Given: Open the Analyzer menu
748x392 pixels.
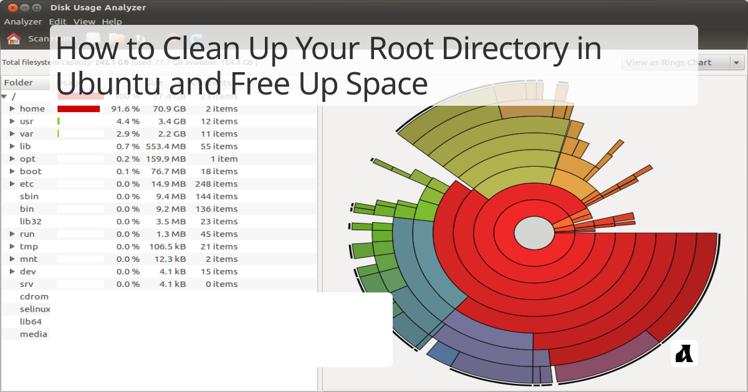Looking at the screenshot, I should pos(23,21).
